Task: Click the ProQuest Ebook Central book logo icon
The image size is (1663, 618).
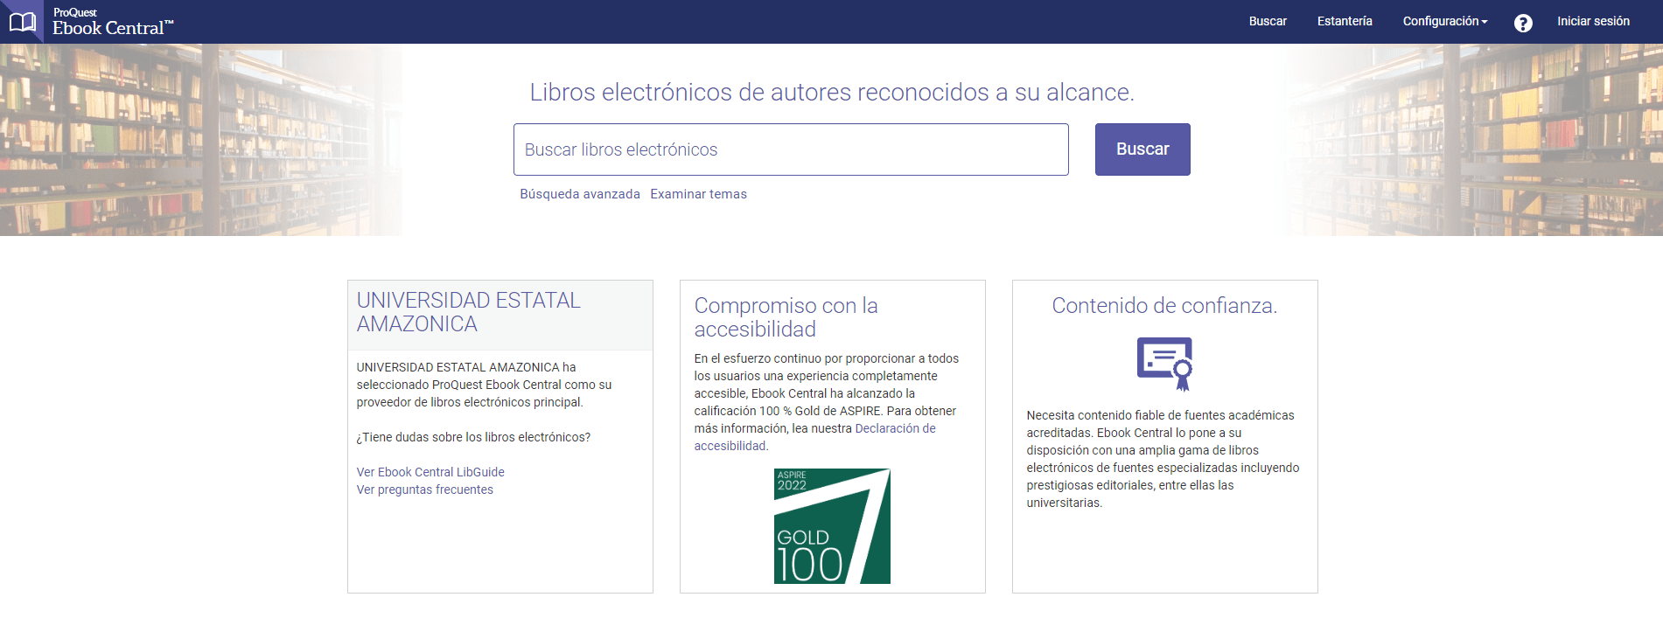Action: pos(22,22)
